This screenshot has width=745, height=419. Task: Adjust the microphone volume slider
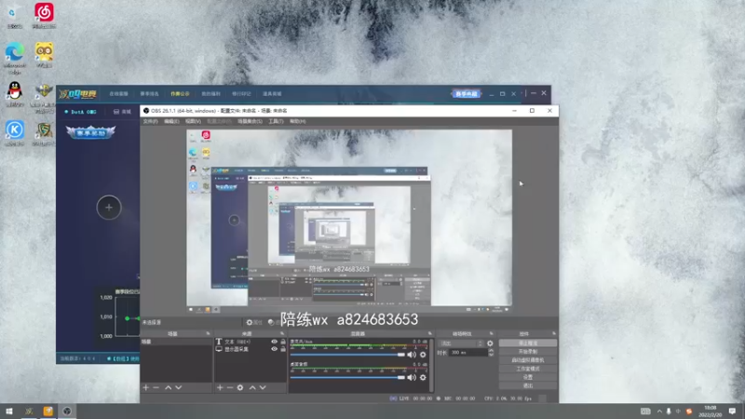click(347, 355)
